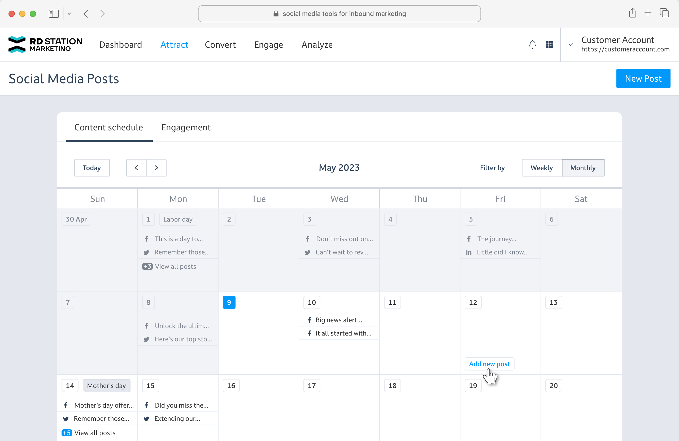This screenshot has width=679, height=441.
Task: Click New Post button
Action: coord(643,79)
